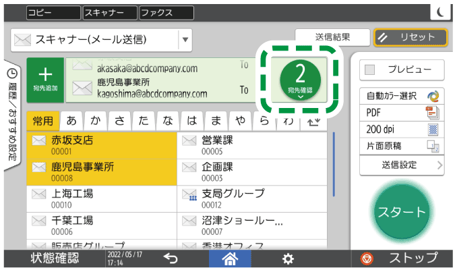Open the 履歴/おすすめ設定 side tab
This screenshot has height=270, width=455.
12,115
